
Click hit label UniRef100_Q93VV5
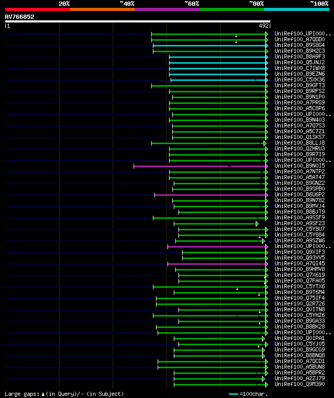click(x=300, y=257)
